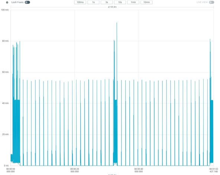This screenshot has width=220, height=175.
Task: Open chart settings with the gear icon
Action: (x=7, y=2)
